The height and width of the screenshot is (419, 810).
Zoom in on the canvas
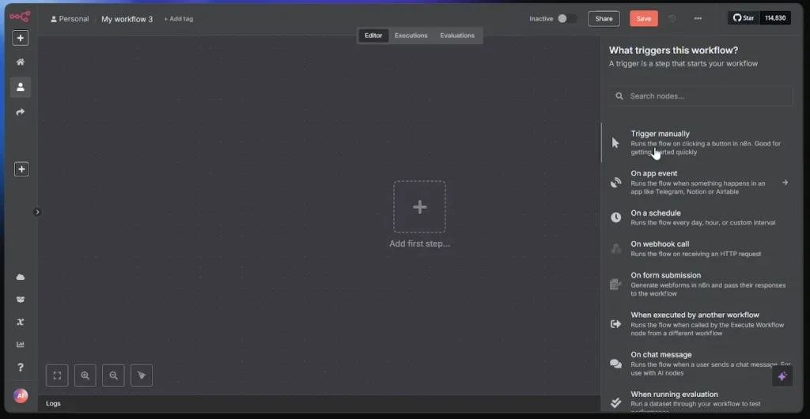[x=85, y=376]
